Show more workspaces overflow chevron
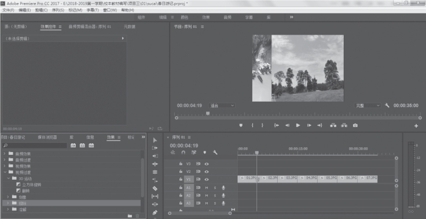 (x=292, y=17)
